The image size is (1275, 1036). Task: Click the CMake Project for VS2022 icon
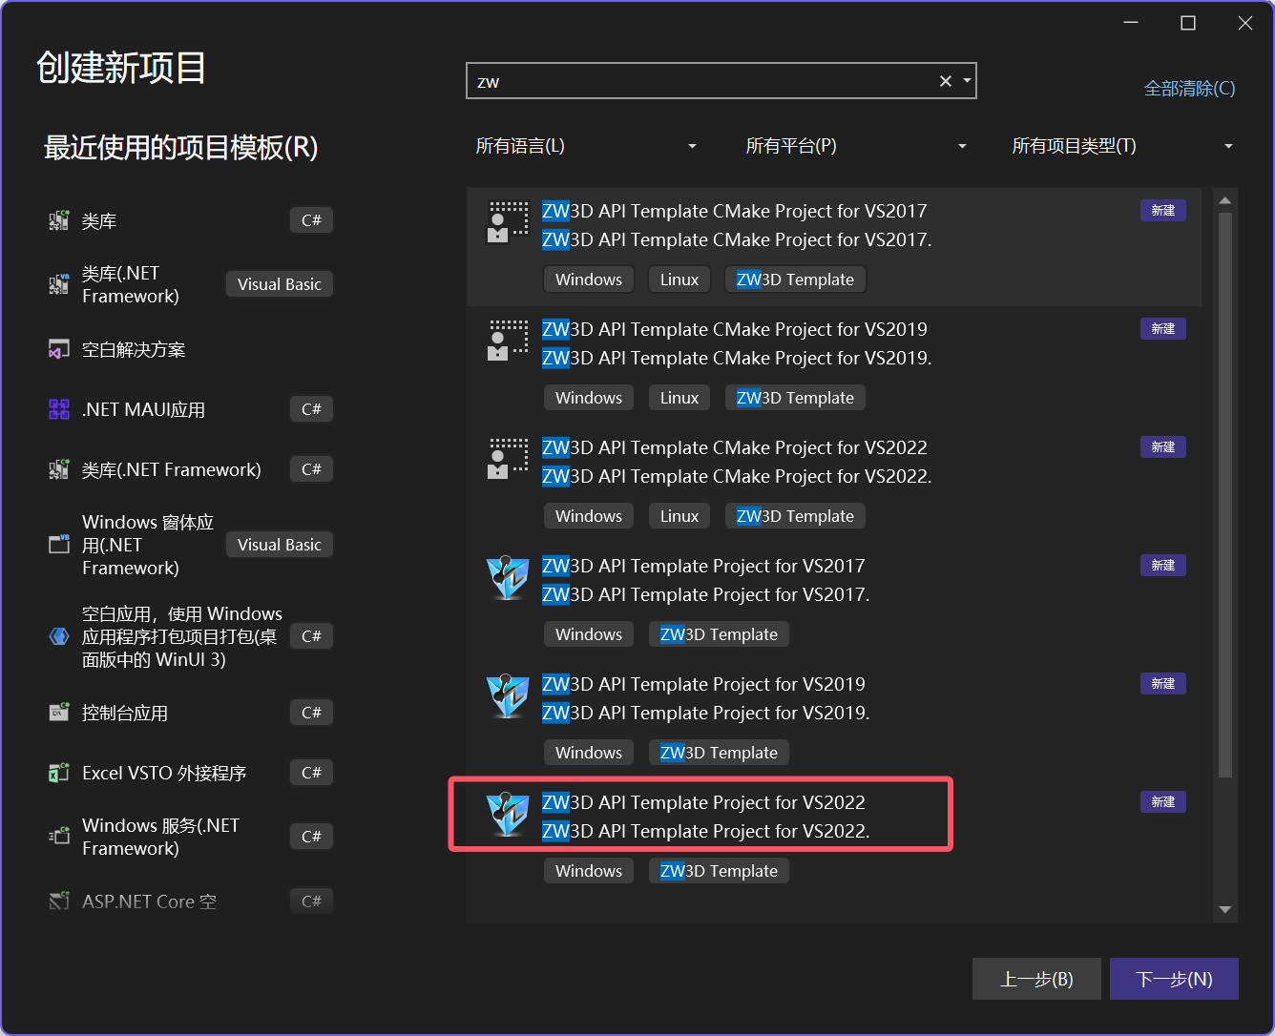(x=508, y=460)
